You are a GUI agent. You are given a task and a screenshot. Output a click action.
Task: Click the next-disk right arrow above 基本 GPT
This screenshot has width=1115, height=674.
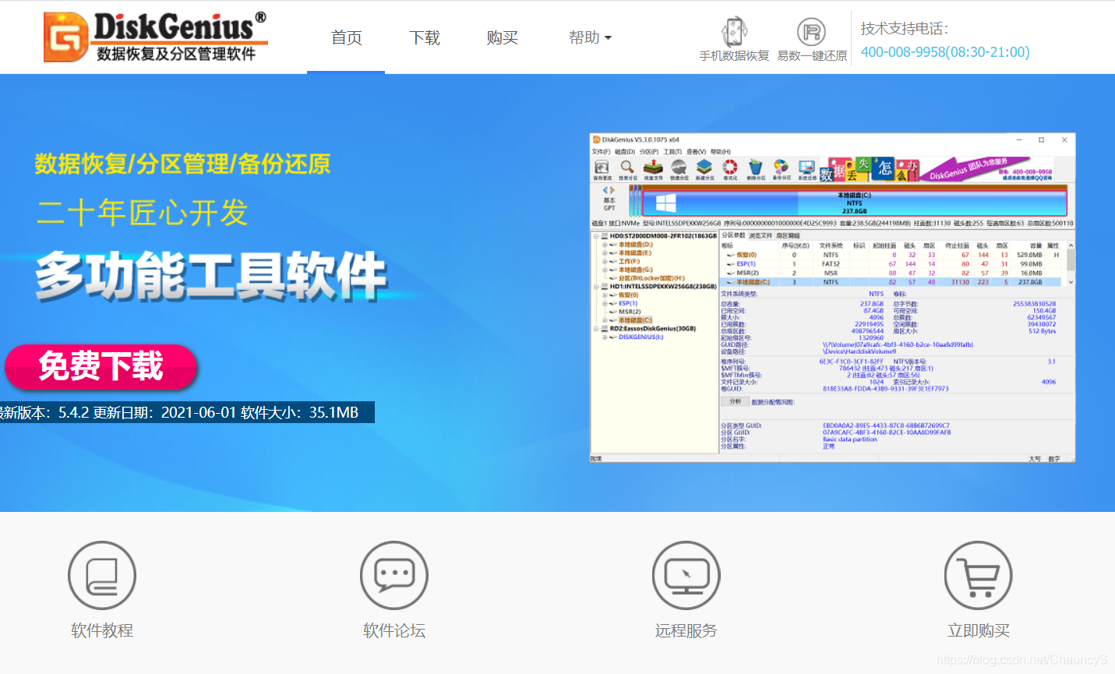612,190
